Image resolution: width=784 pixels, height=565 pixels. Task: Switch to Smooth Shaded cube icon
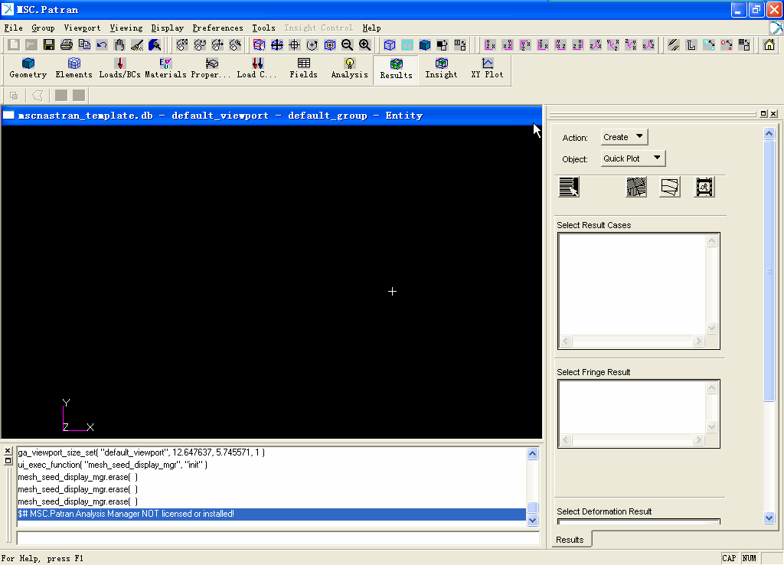tap(425, 45)
